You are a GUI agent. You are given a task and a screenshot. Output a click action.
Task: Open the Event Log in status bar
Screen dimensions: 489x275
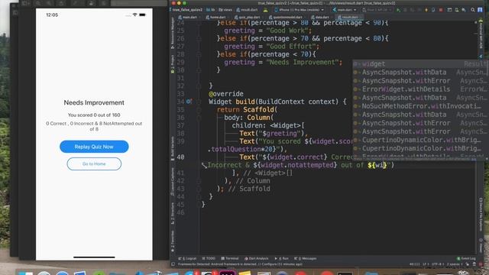[466, 258]
